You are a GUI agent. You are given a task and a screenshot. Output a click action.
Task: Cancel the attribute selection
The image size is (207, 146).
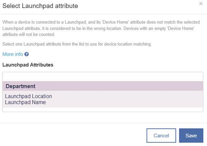point(161,135)
